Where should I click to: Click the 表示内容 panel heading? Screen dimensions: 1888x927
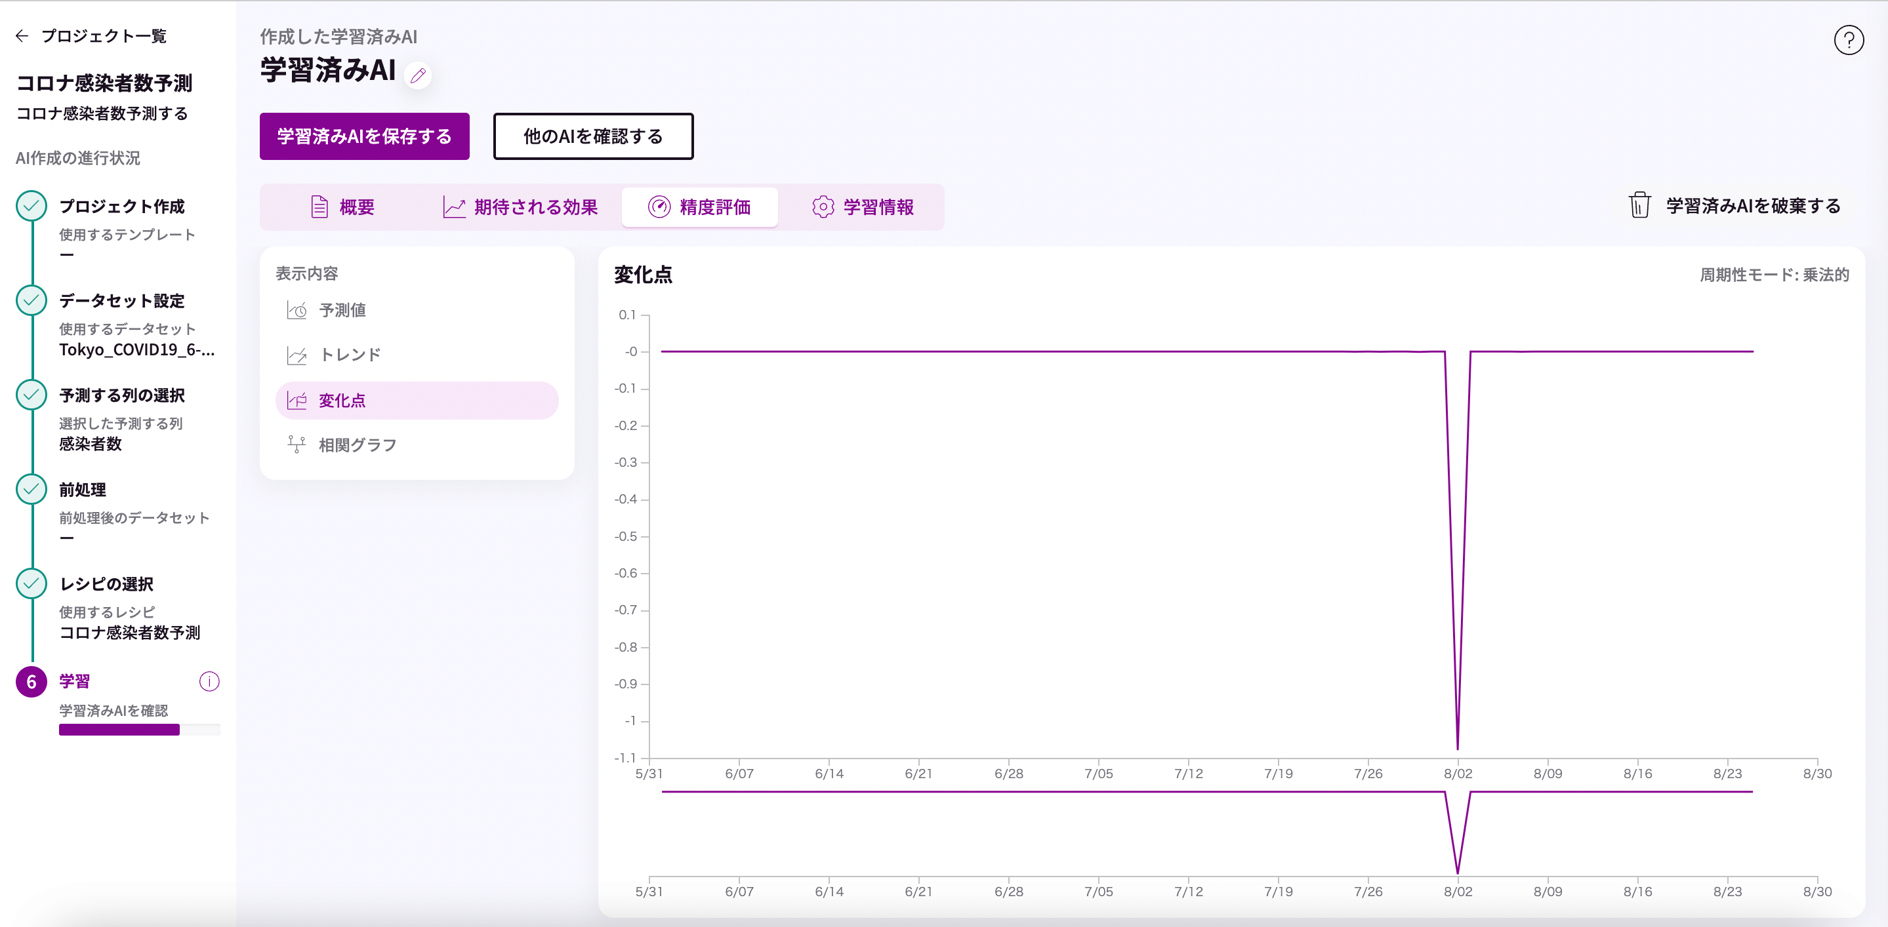(x=306, y=274)
